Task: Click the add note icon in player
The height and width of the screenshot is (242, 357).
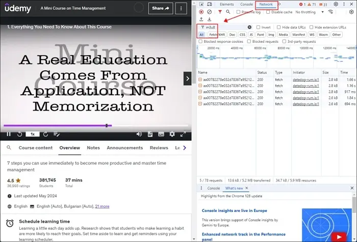Action: 57,135
